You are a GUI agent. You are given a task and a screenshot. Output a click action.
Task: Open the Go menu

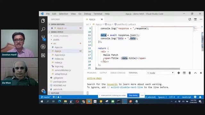80,14
